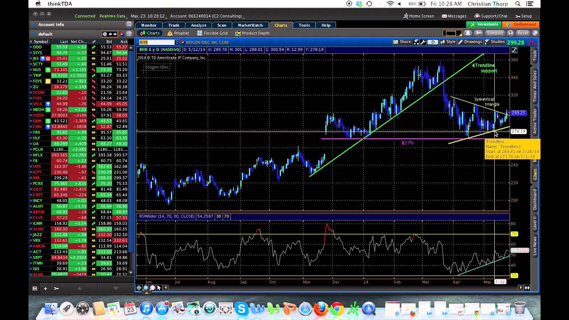569x320 pixels.
Task: Open the symbol field dropdown arrow
Action: click(177, 42)
